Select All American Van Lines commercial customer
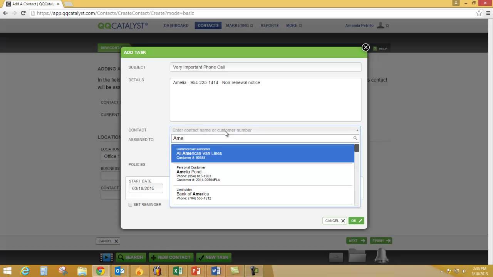This screenshot has width=493, height=277. click(x=263, y=153)
